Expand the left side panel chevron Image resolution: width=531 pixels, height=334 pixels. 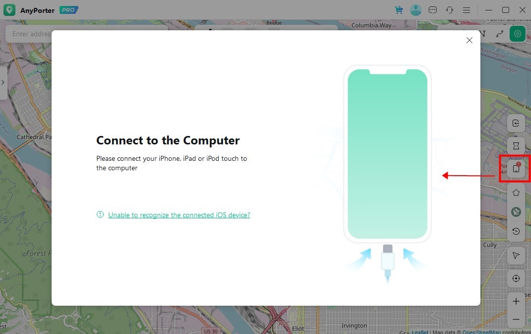(3, 82)
